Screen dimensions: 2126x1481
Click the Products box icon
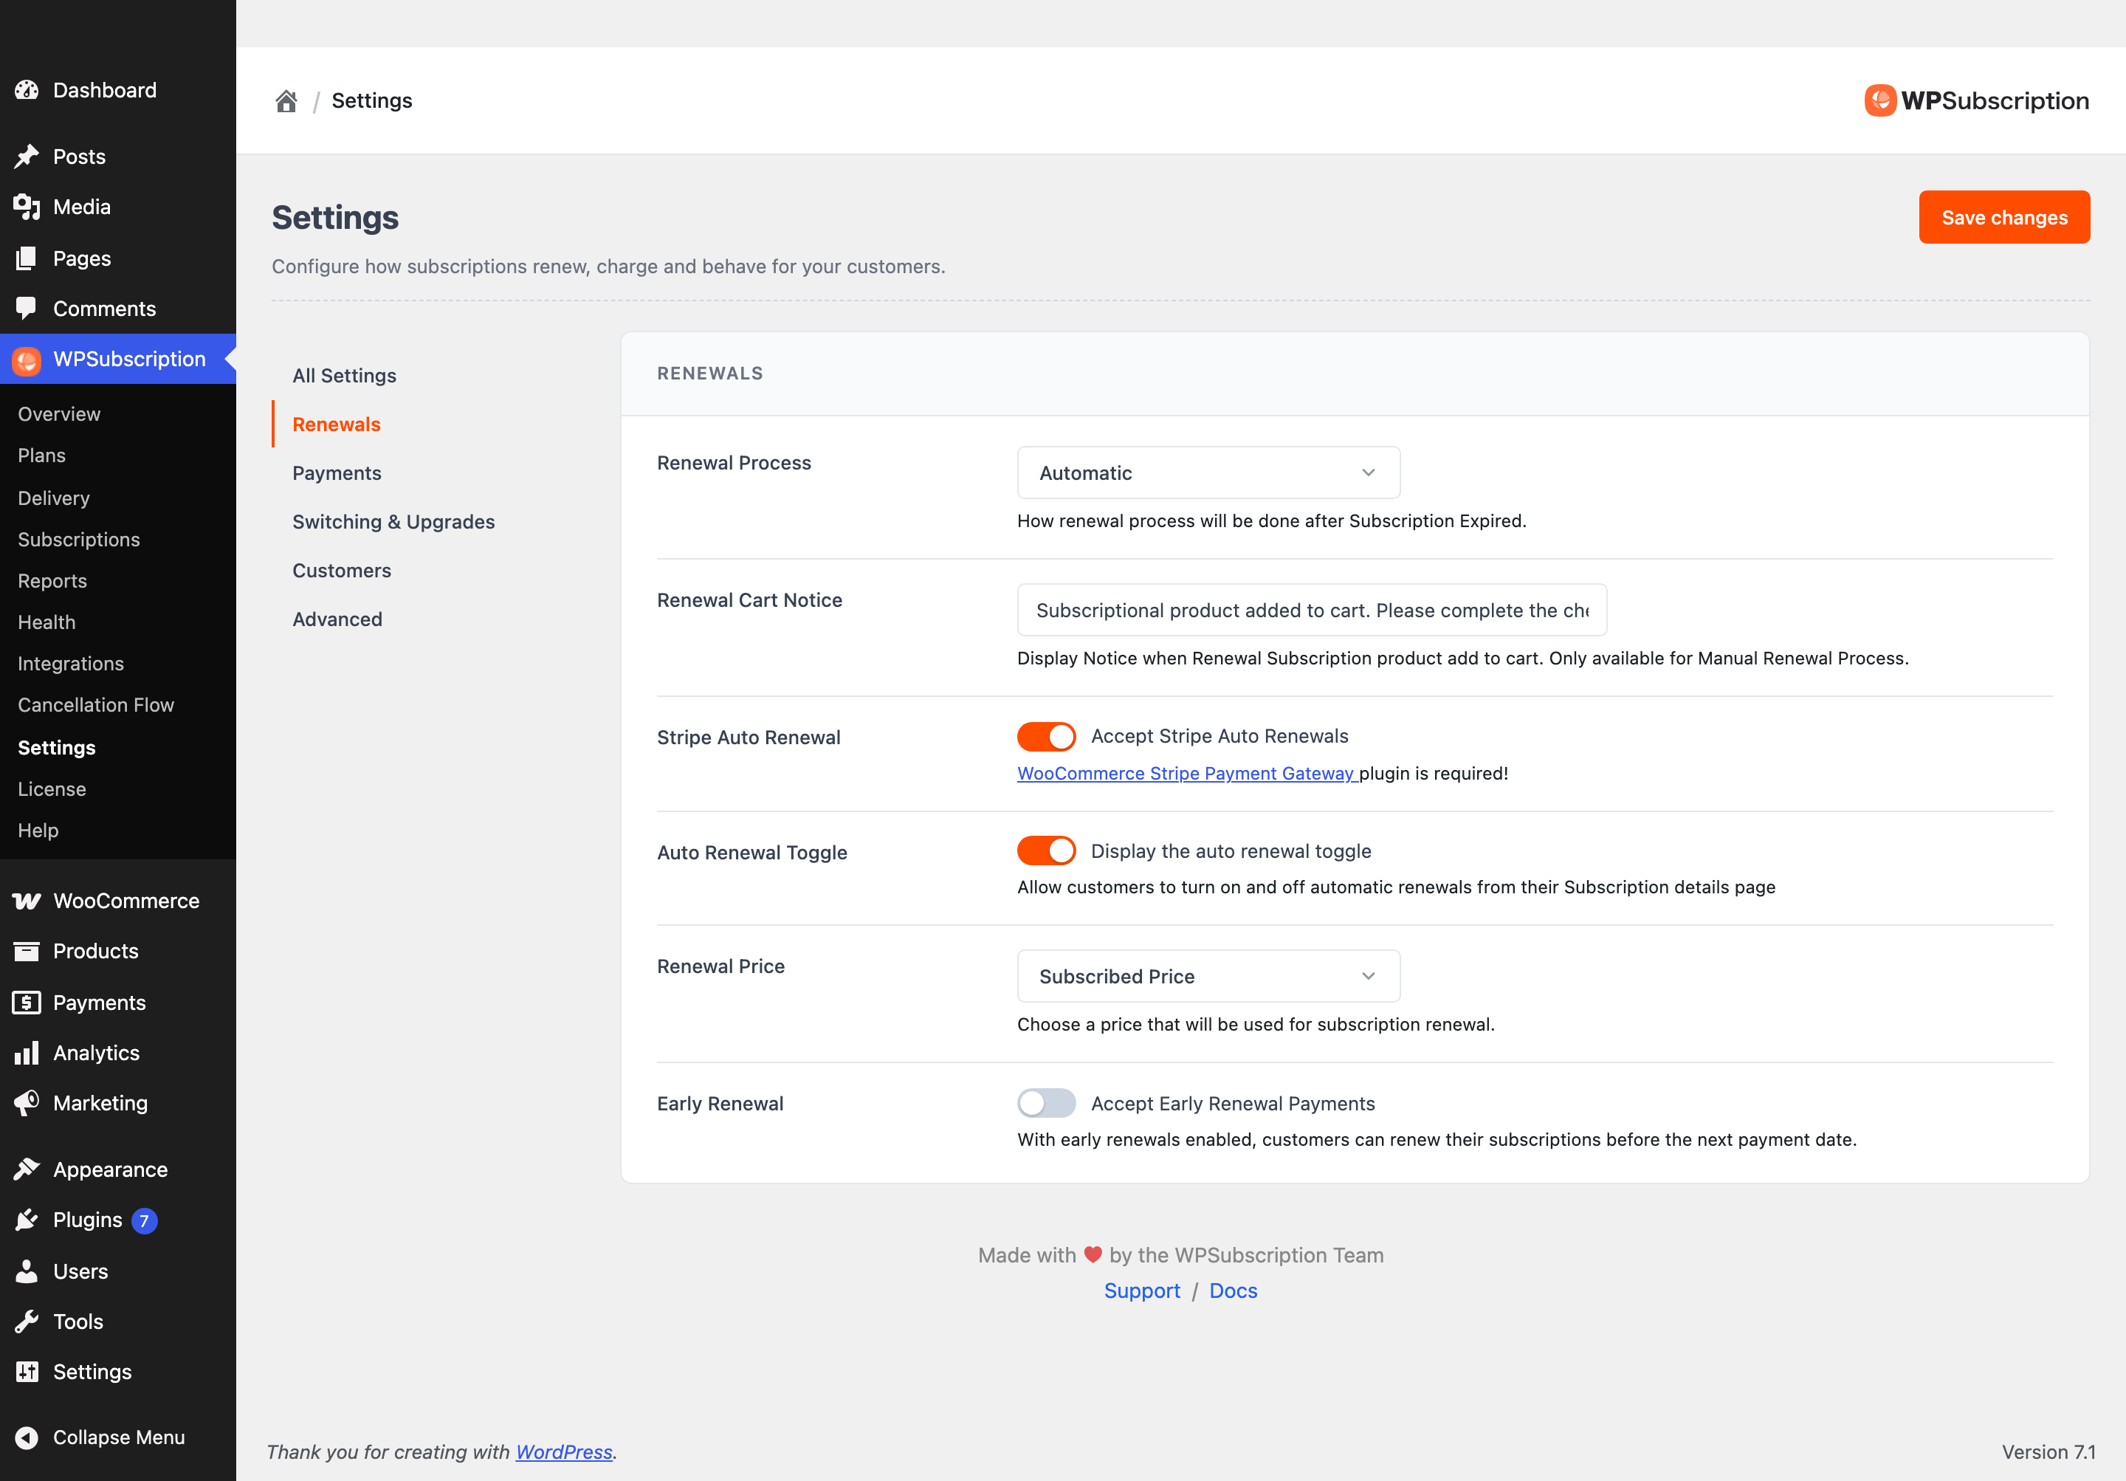27,951
